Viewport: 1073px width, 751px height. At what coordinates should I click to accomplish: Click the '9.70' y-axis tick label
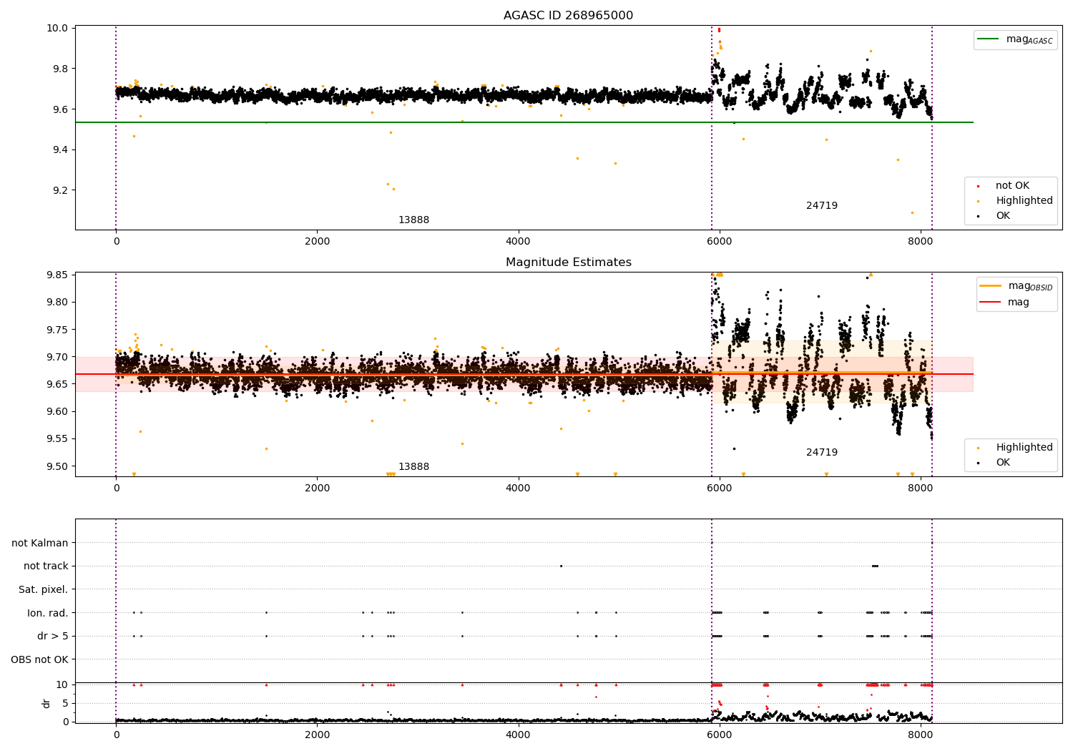click(59, 357)
